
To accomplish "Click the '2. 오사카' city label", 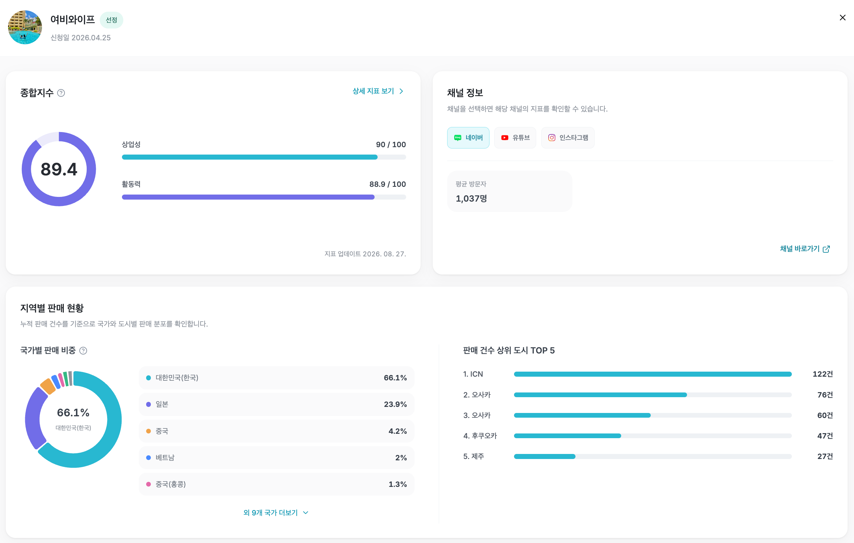I will tap(477, 394).
